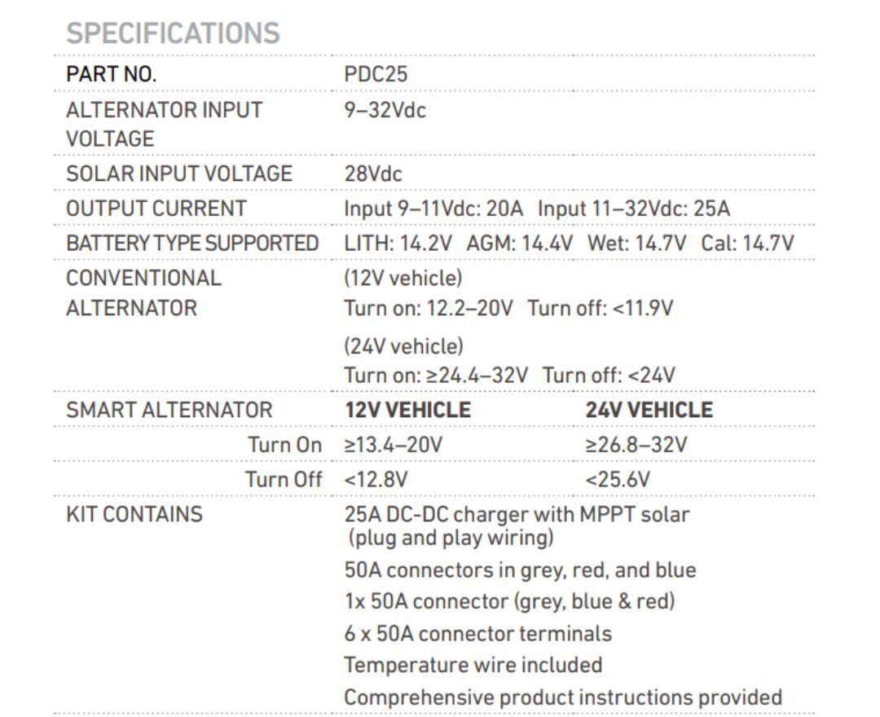Click the KIT CONTAINS label
The image size is (880, 717).
pos(134,514)
